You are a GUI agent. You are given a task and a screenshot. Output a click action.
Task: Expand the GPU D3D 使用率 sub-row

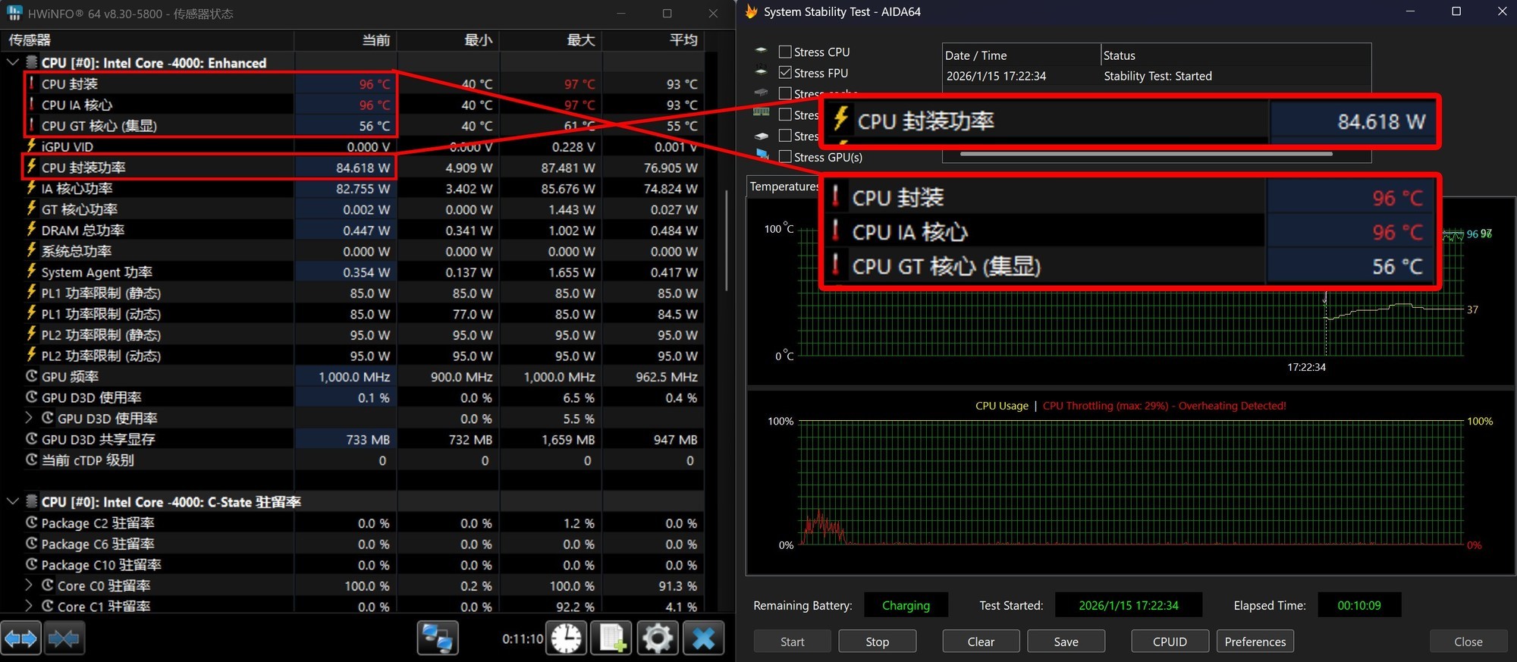(29, 418)
